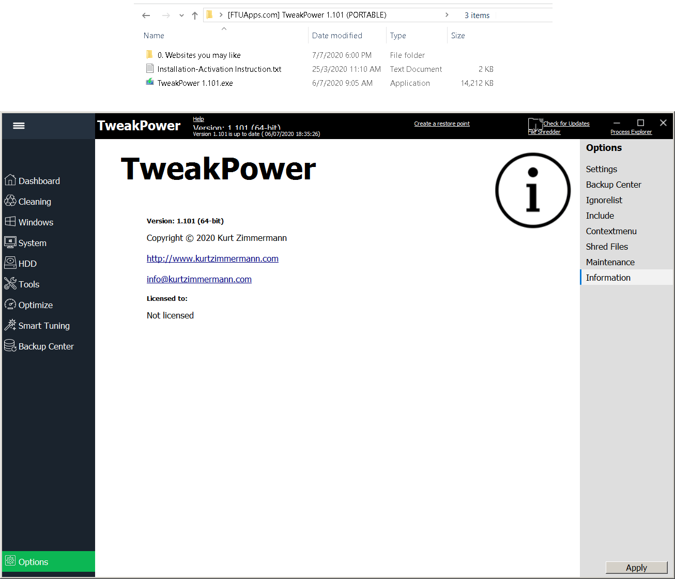The image size is (675, 579).
Task: Click the '7/7/2020 6:00 PM' date cell
Action: pos(342,55)
